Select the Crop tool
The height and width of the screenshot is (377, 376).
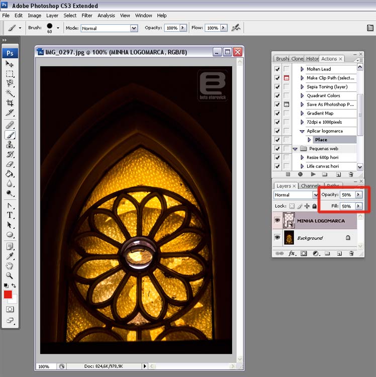tap(10, 103)
